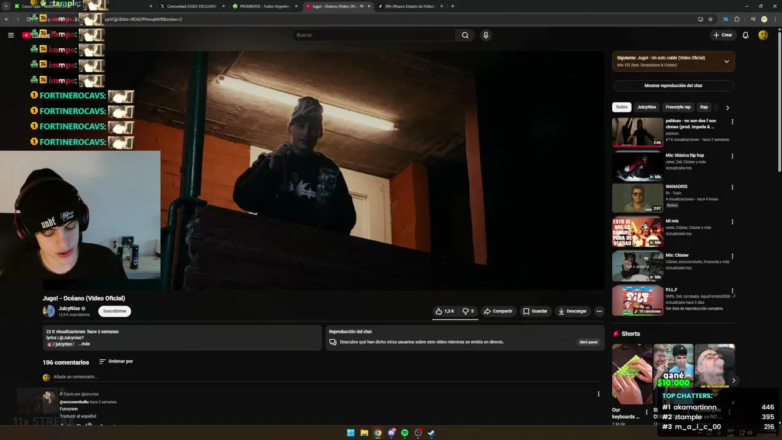Switch to Comunidad JOSEO EXCLUSIVE tab
Screen dimensions: 782x440
192,6
